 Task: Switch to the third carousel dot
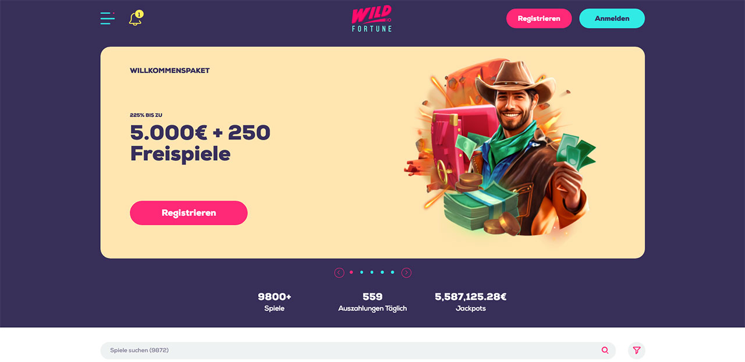372,272
